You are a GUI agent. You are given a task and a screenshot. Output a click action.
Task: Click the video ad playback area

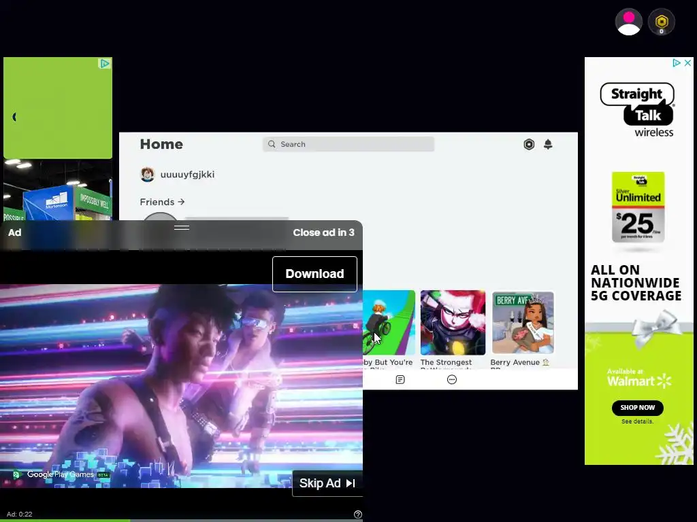click(x=181, y=386)
